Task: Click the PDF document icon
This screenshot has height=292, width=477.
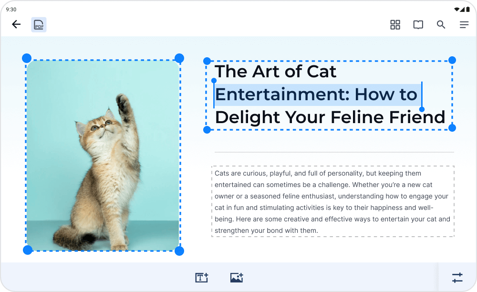Action: (39, 25)
